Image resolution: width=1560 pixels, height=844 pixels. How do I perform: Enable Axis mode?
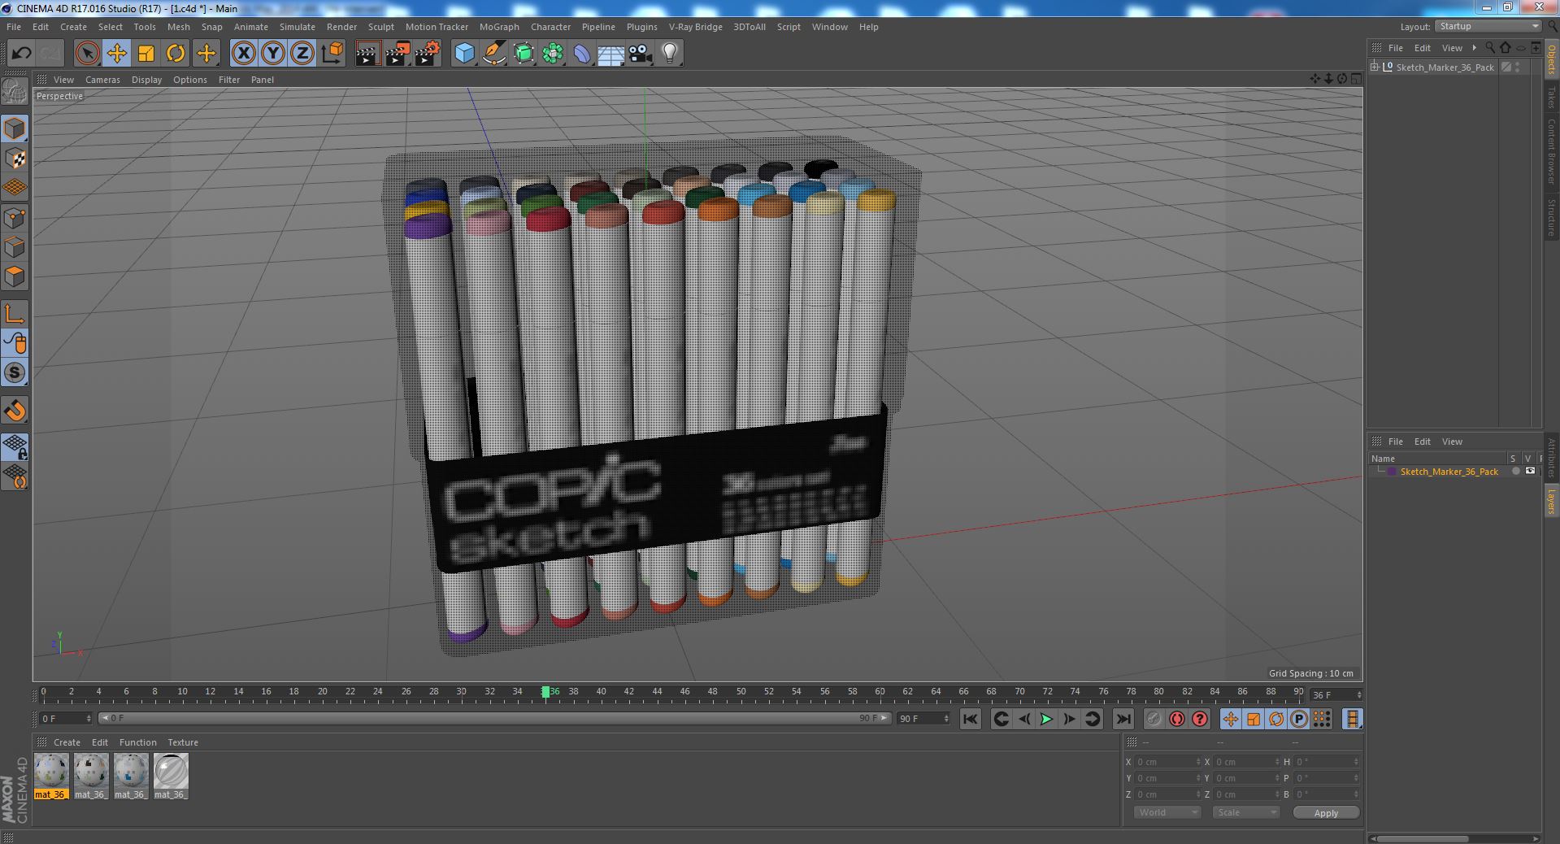[x=15, y=314]
